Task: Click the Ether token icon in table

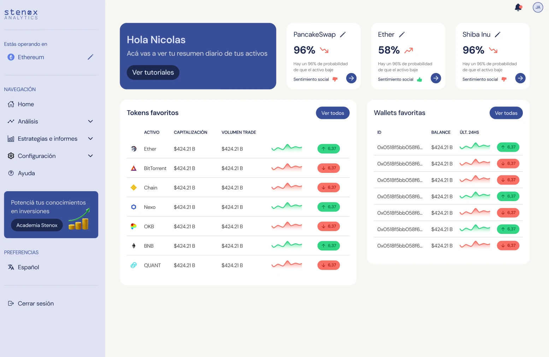Action: [x=134, y=149]
